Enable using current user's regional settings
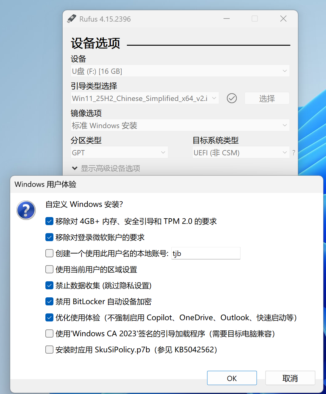 [49, 269]
